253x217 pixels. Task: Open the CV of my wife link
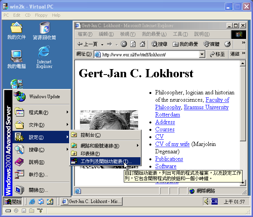(x=172, y=144)
